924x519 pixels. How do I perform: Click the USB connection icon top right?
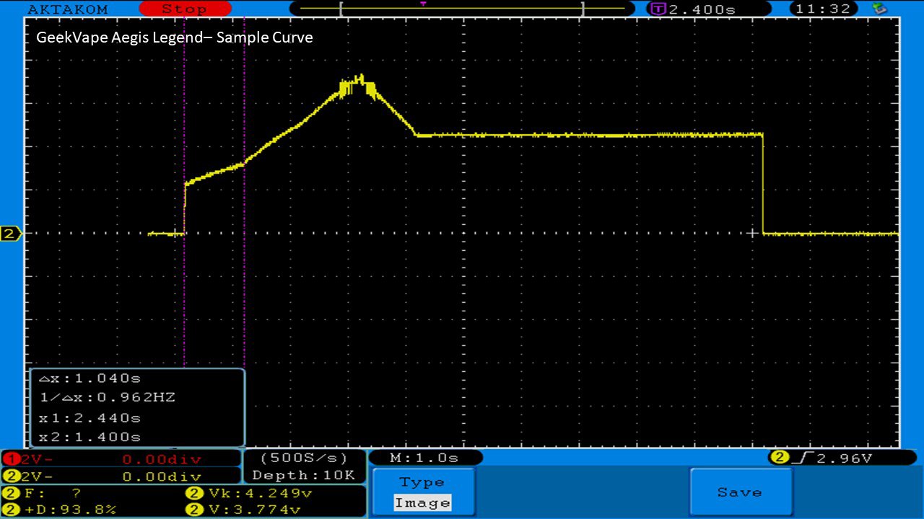(879, 9)
